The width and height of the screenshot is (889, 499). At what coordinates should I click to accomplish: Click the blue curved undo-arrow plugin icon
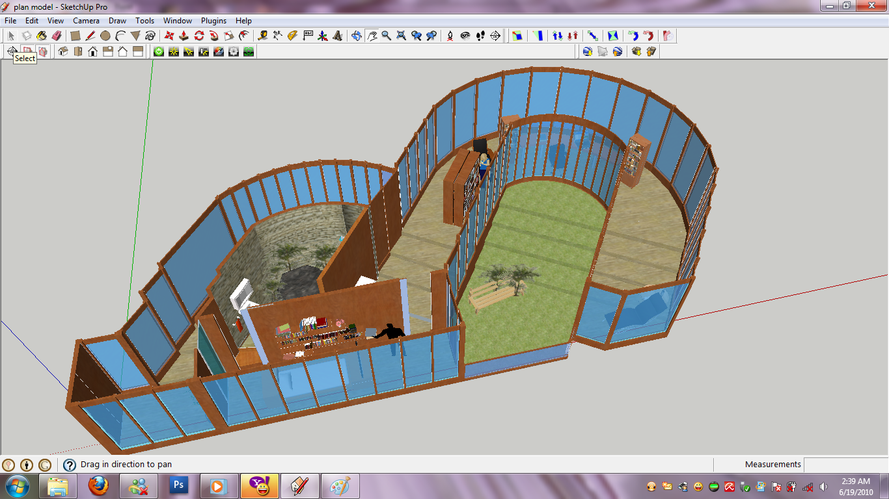633,36
